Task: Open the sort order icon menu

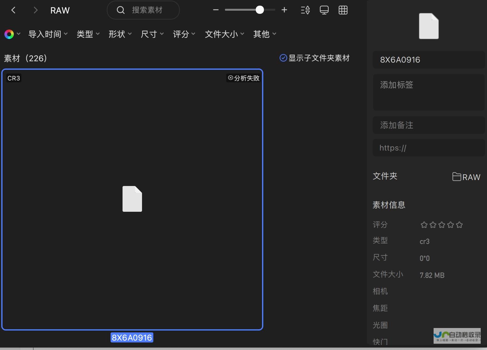Action: (305, 10)
